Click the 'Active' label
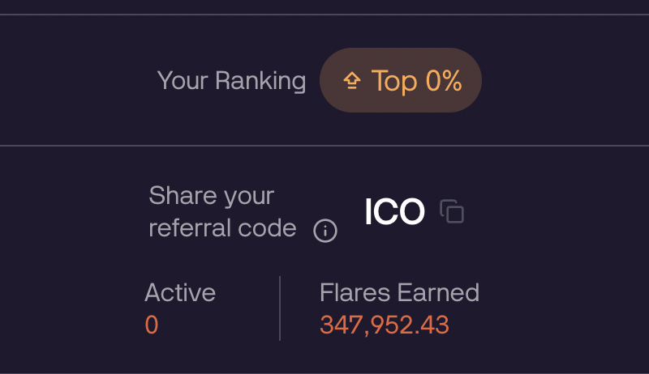649x374 pixels. pyautogui.click(x=180, y=292)
